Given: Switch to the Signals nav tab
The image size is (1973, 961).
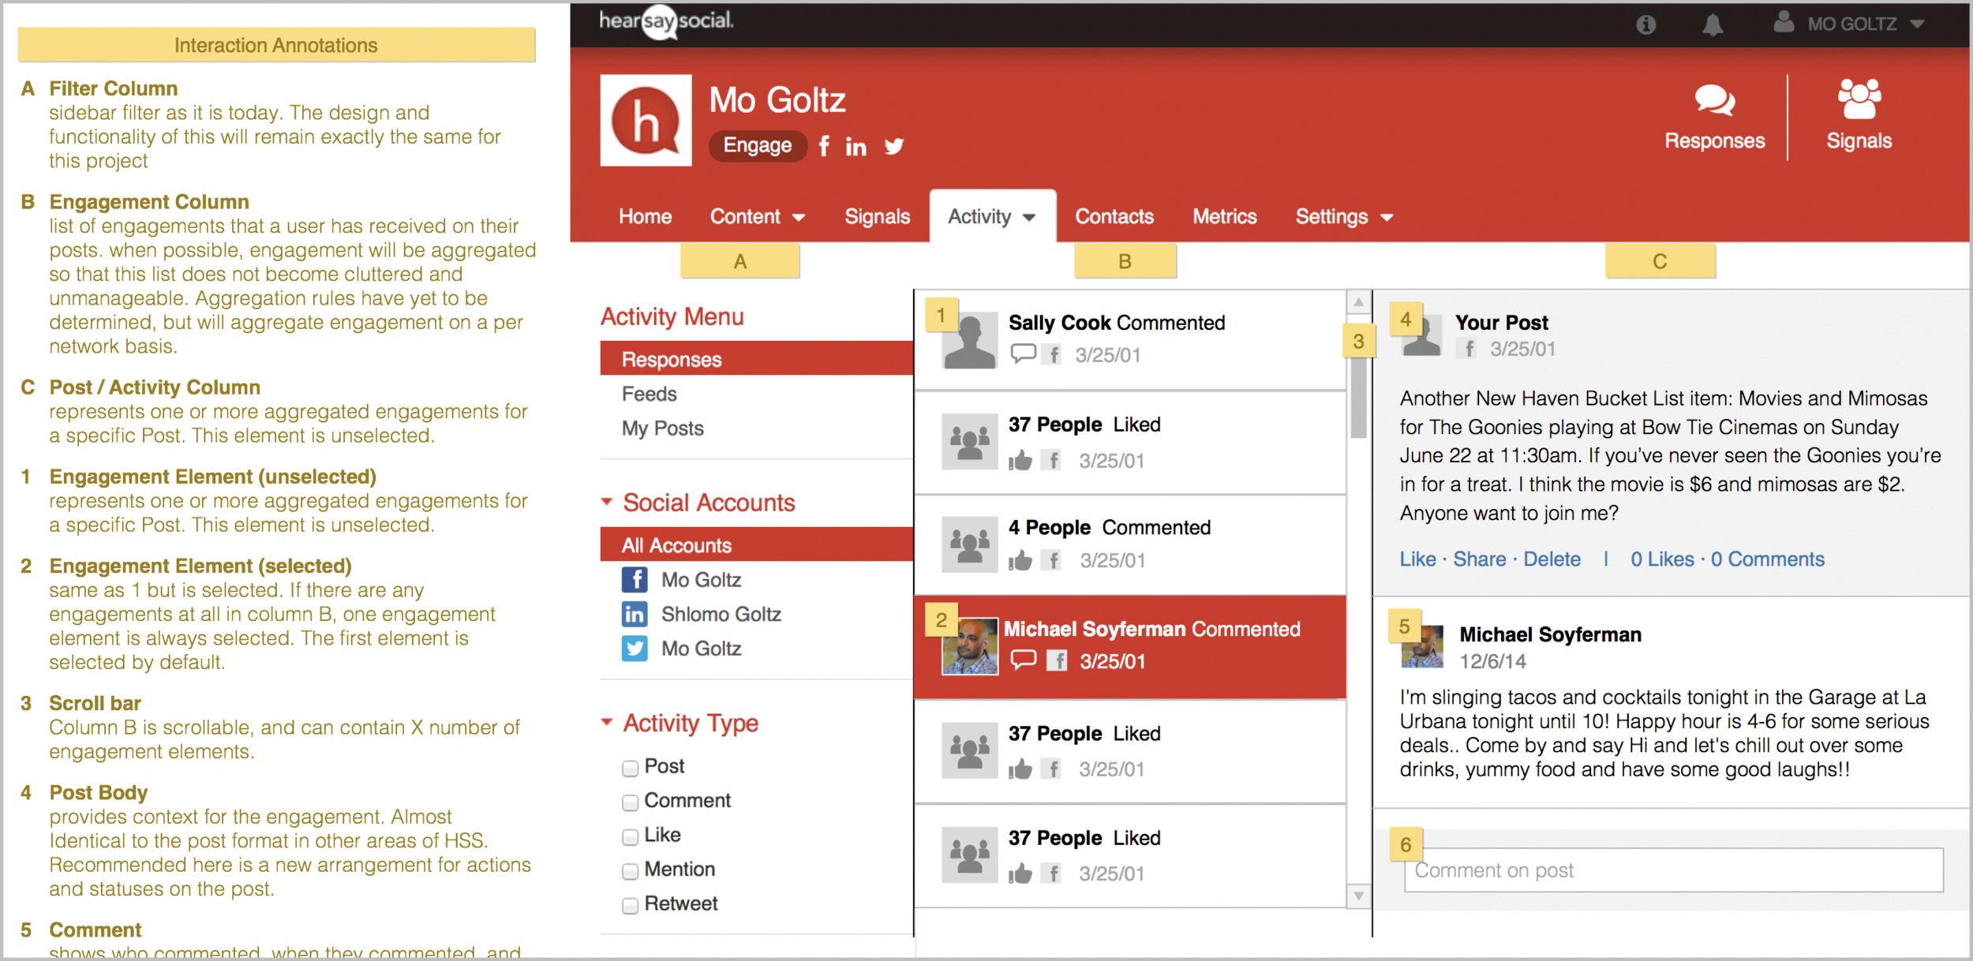Looking at the screenshot, I should pos(877,216).
